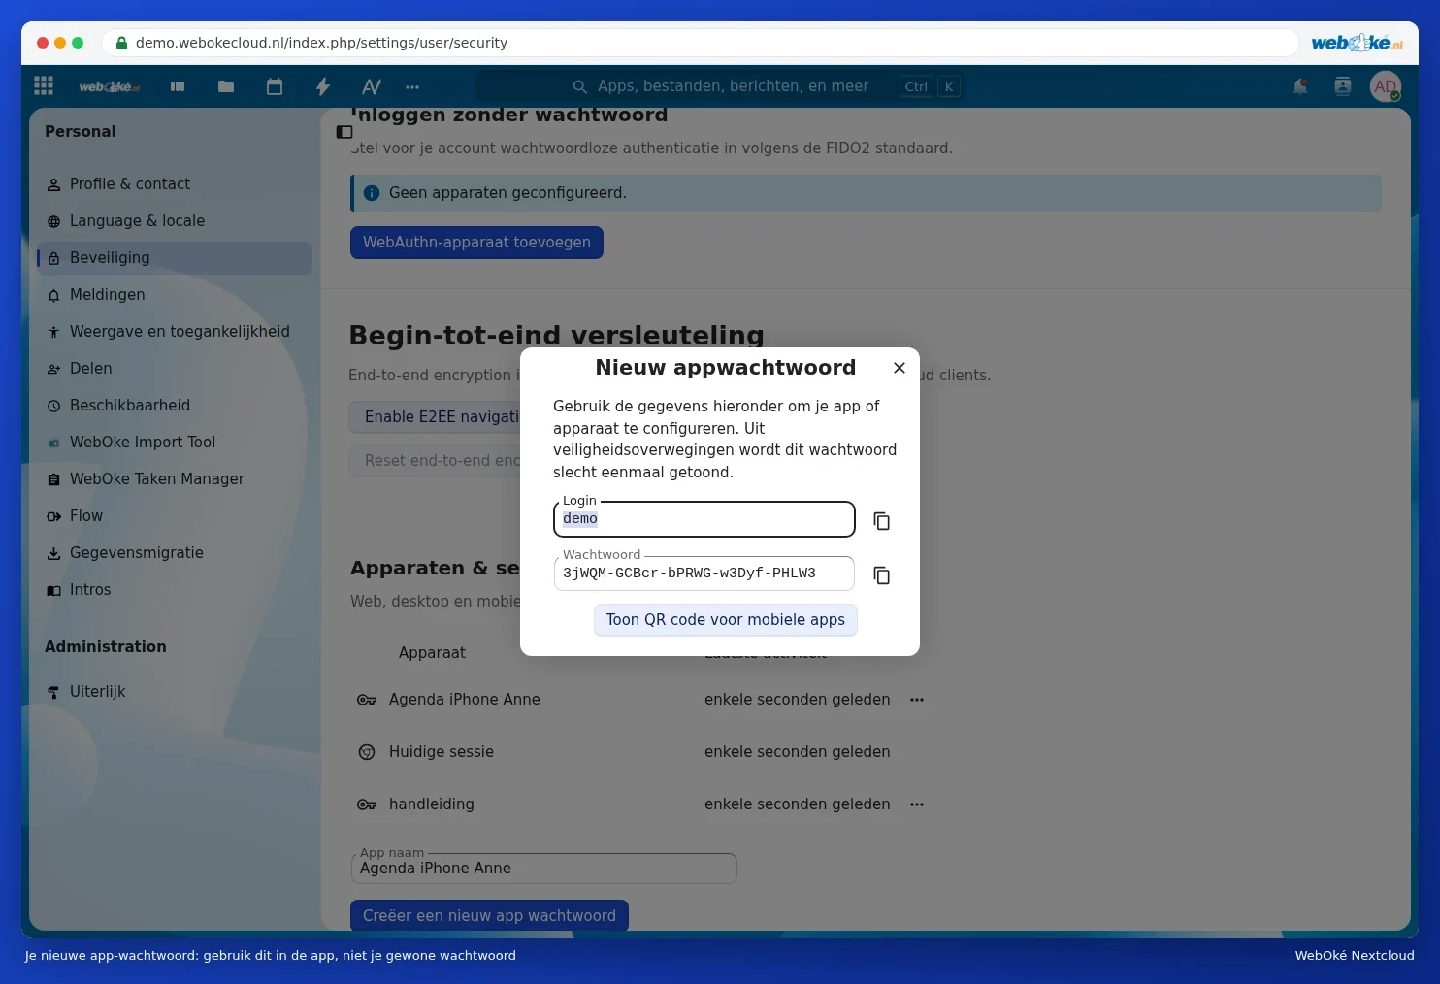This screenshot has height=984, width=1440.
Task: Open WebOke Taken Manager settings
Action: (x=175, y=479)
